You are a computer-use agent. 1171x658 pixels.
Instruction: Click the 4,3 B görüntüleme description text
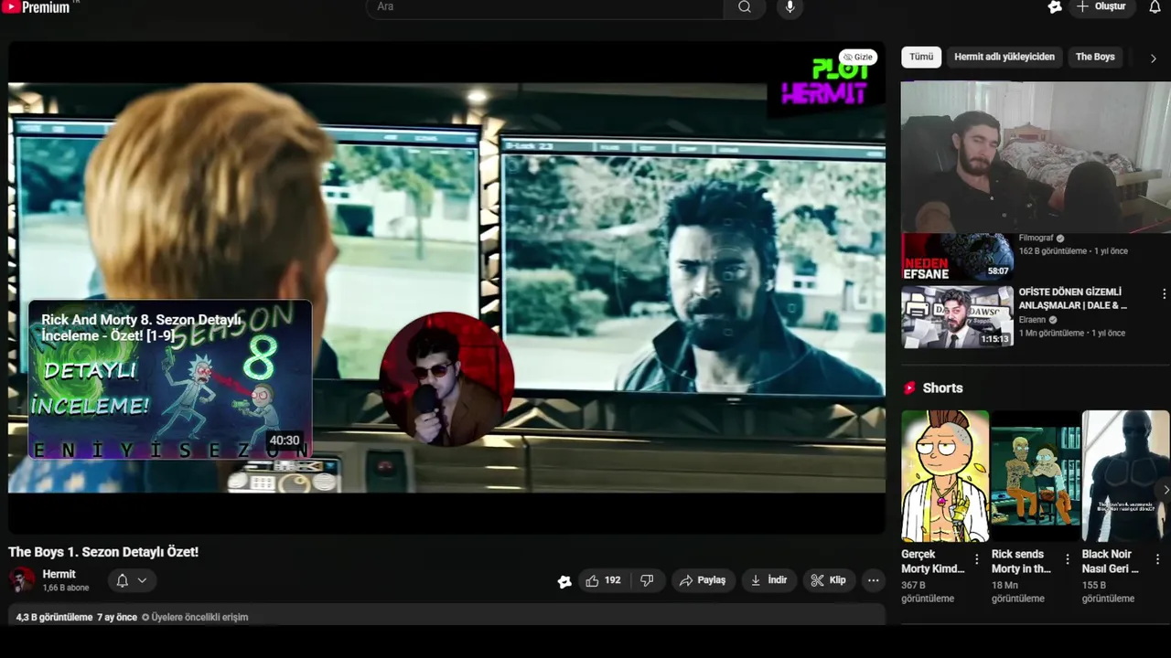pos(54,618)
